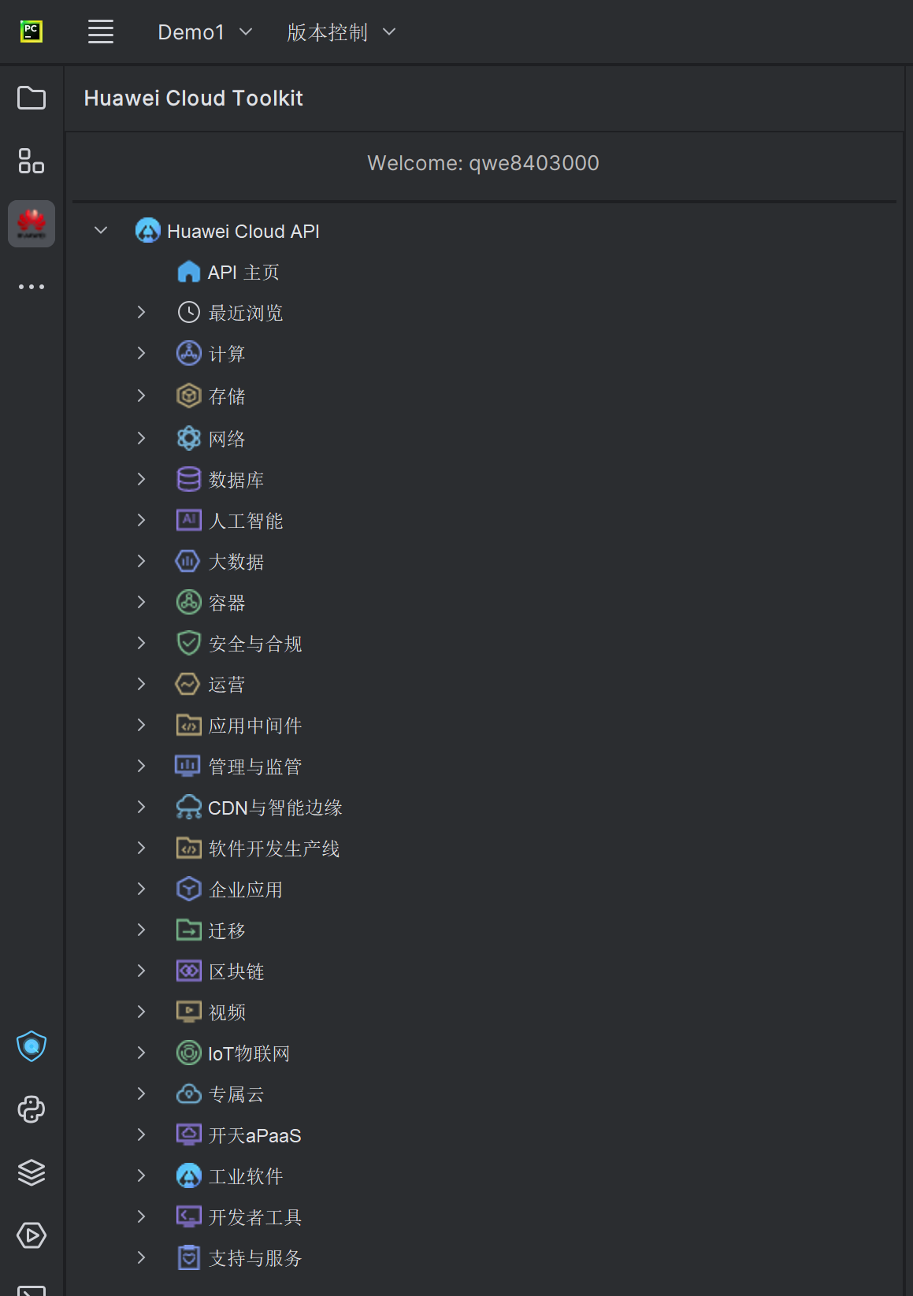Screen dimensions: 913x1296
Task: Click the AI icon for 人工智能
Action: pos(189,520)
